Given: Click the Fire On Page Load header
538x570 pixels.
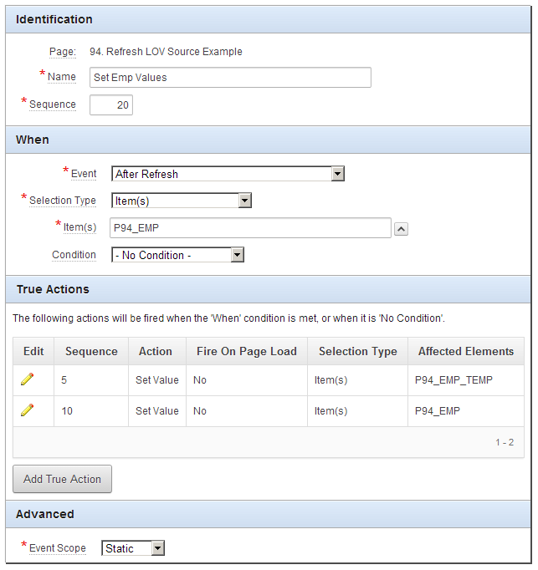Looking at the screenshot, I should [246, 351].
